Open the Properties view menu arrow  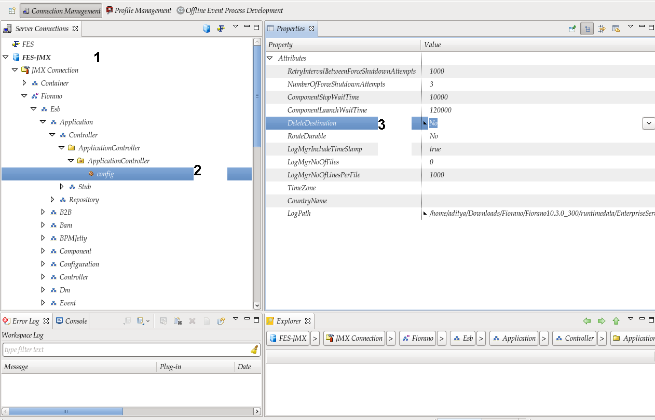pos(631,27)
